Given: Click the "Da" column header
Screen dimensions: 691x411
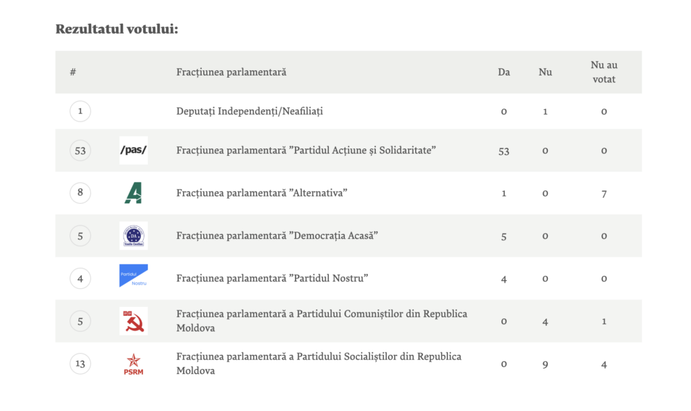Looking at the screenshot, I should (503, 72).
